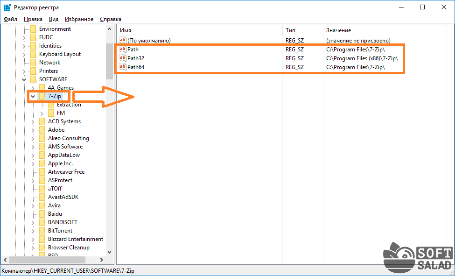
Task: Click the Artweaver Free folder icon
Action: (x=42, y=172)
